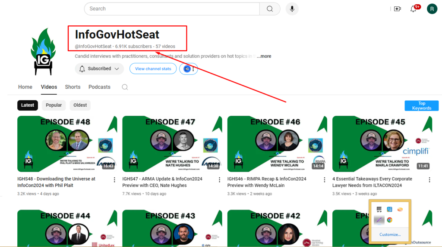Open options menu for IGHS46 video
Image resolution: width=442 pixels, height=247 pixels.
[325, 180]
